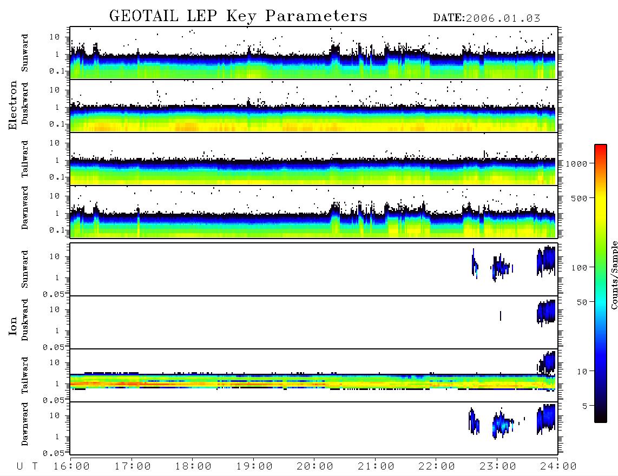
Task: Select the 19:00 time axis label
Action: coord(254,466)
